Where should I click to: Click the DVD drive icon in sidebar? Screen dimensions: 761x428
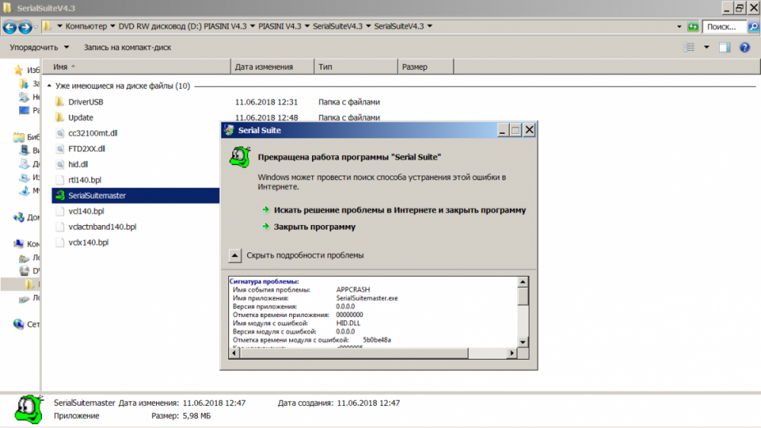coord(24,271)
